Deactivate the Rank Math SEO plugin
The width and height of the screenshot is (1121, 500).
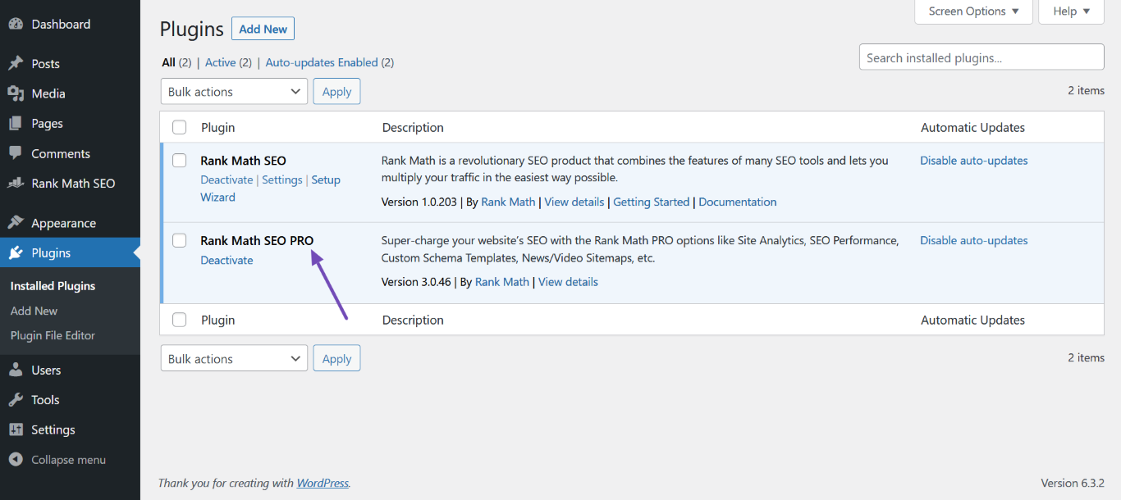click(226, 180)
